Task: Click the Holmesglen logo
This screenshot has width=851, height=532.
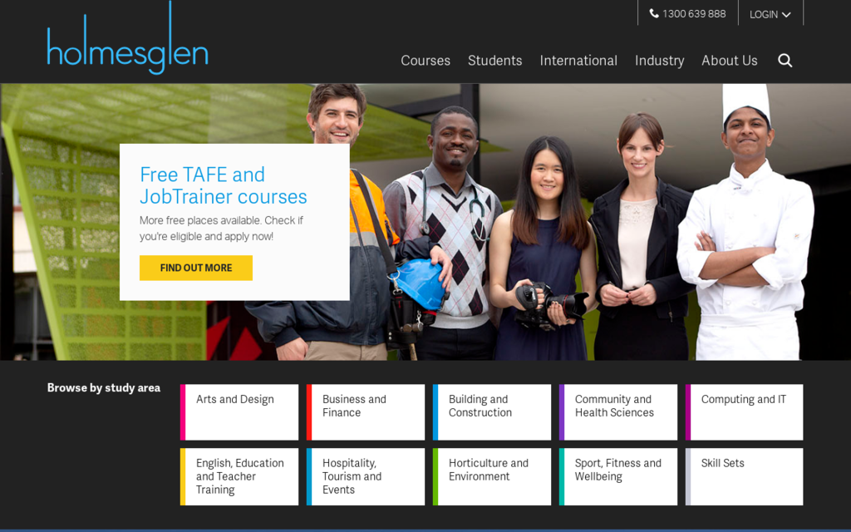Action: [127, 45]
